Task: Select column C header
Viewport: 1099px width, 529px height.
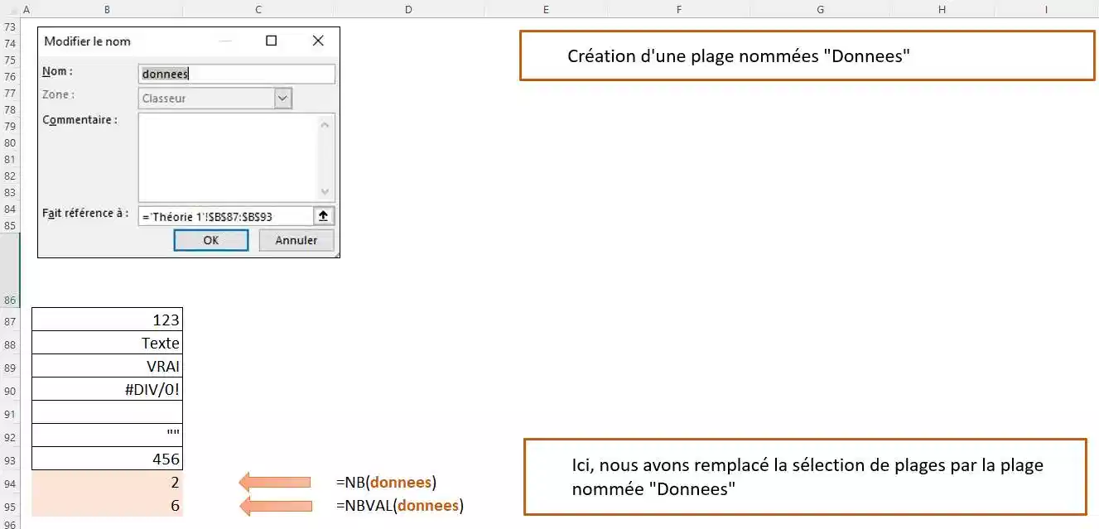Action: pyautogui.click(x=258, y=9)
